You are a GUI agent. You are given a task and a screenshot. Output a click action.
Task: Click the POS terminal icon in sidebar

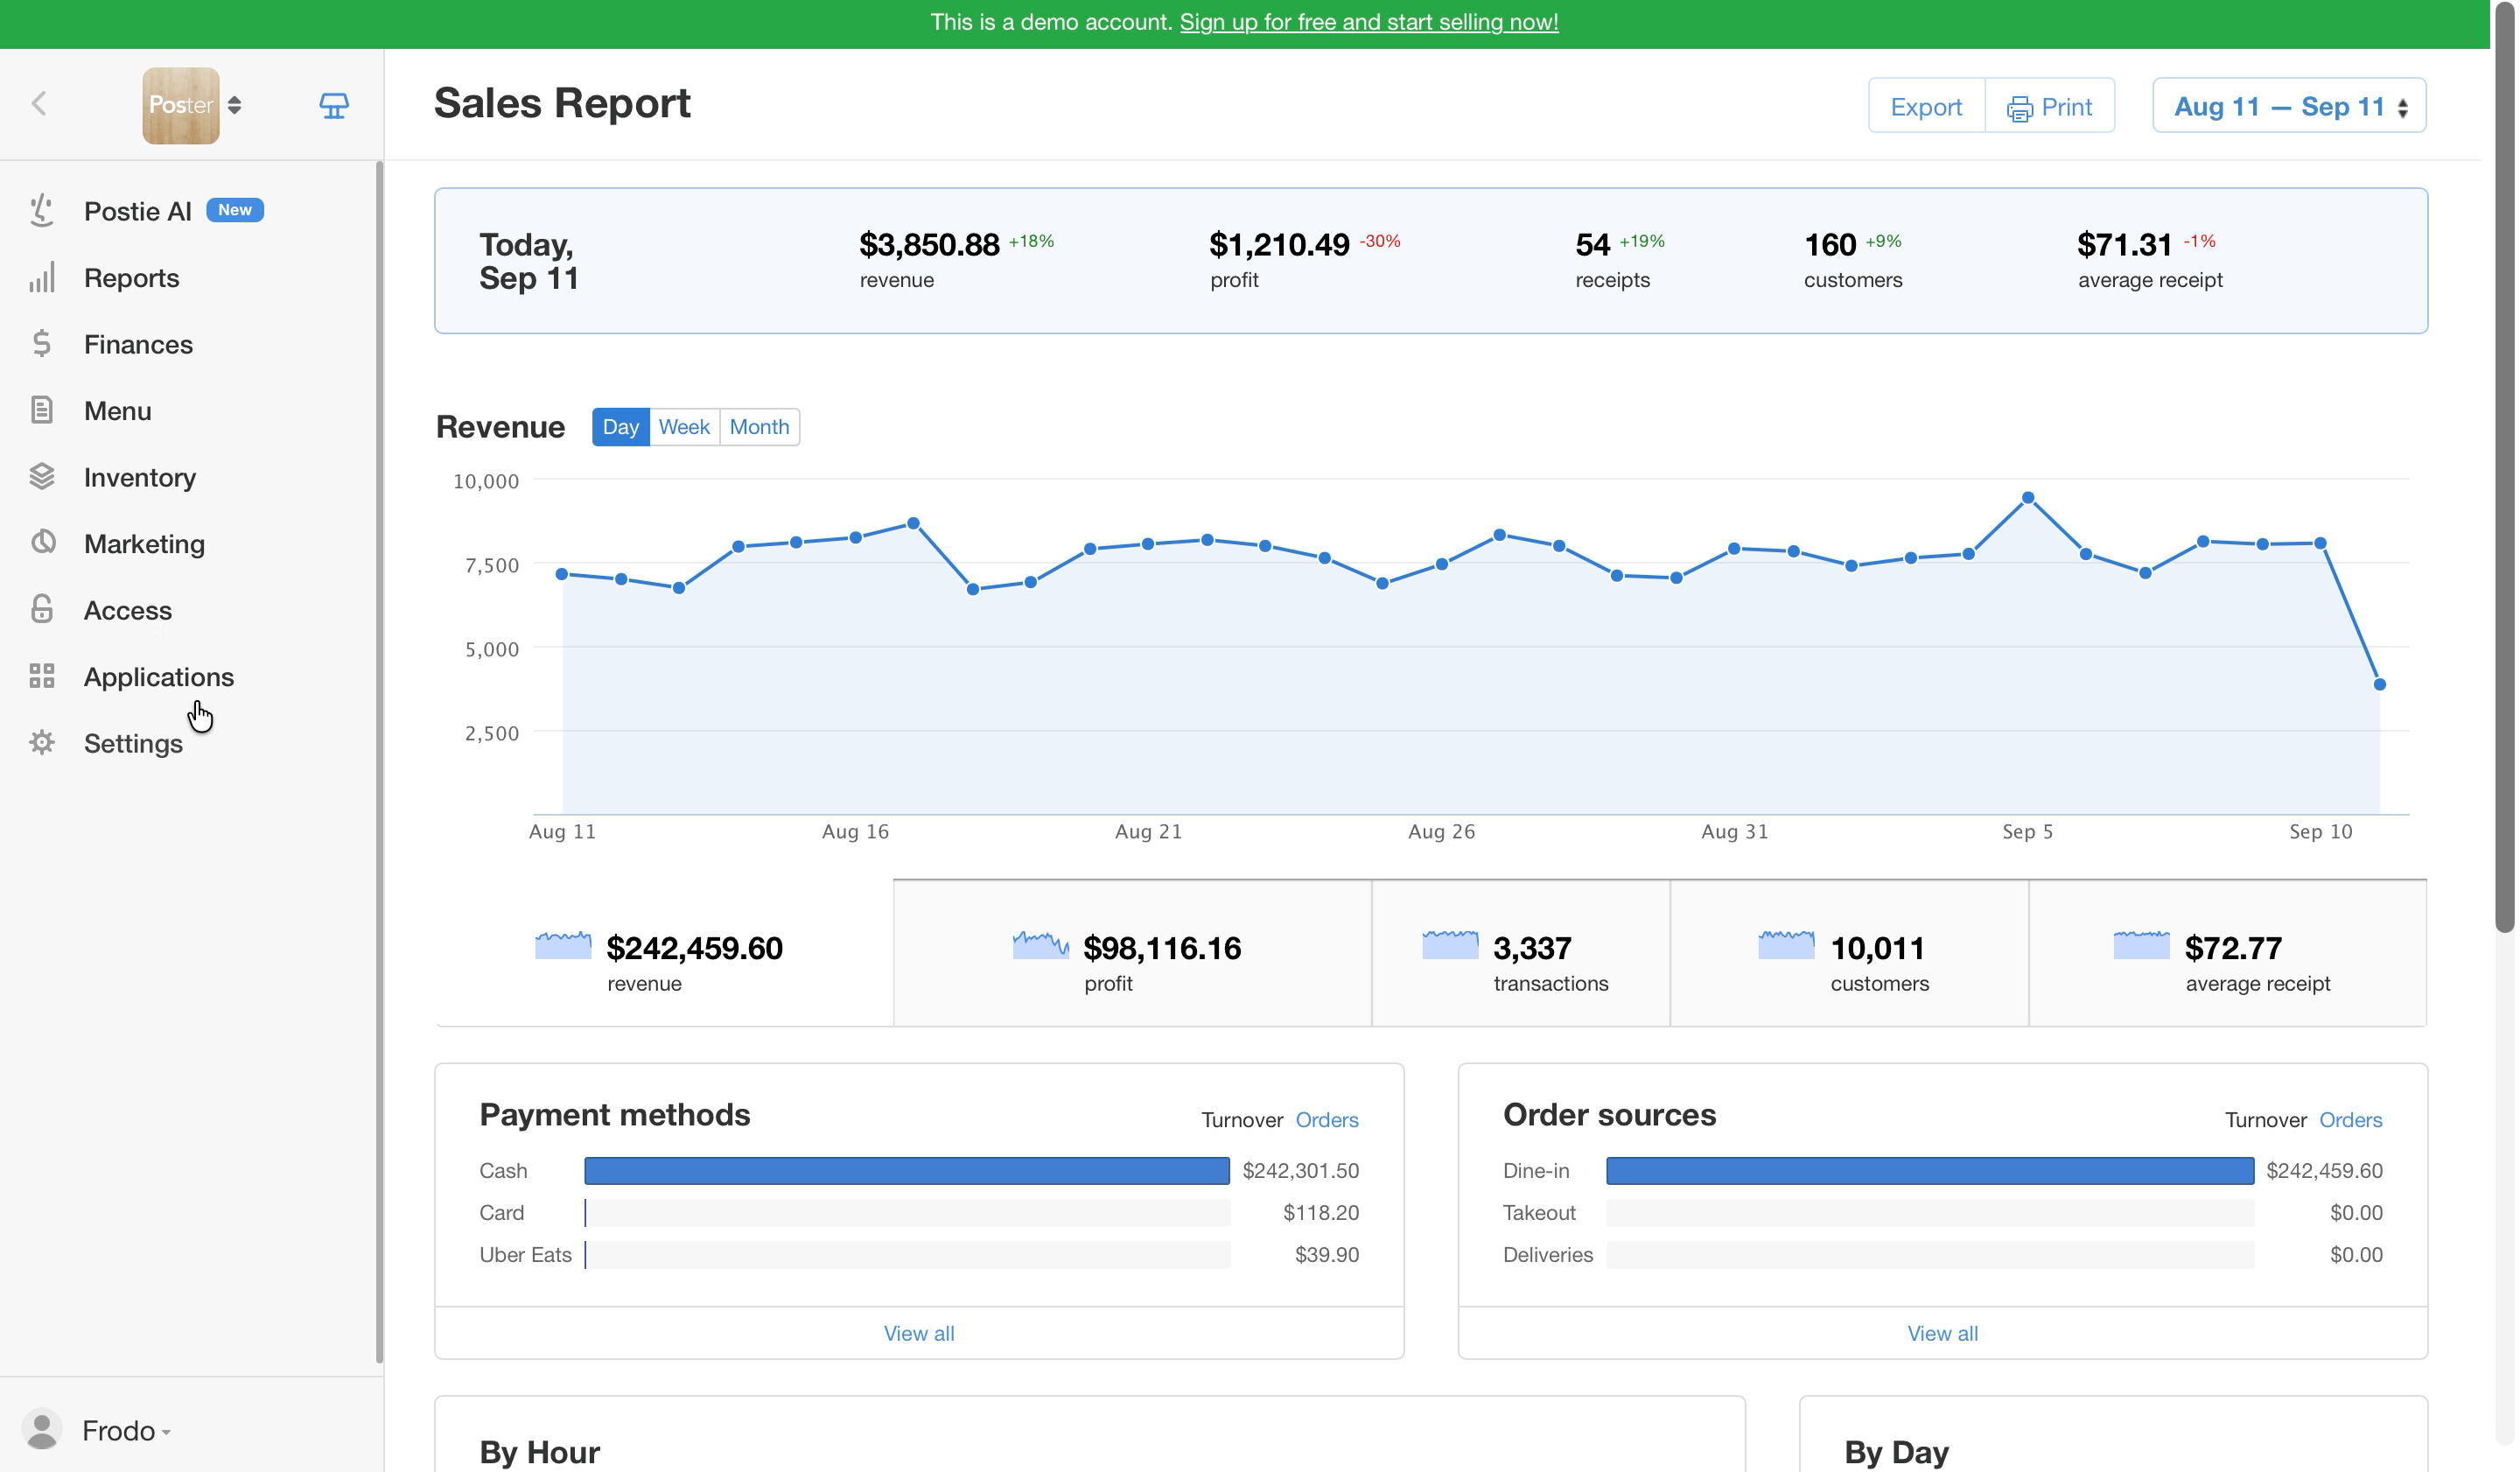(x=334, y=105)
